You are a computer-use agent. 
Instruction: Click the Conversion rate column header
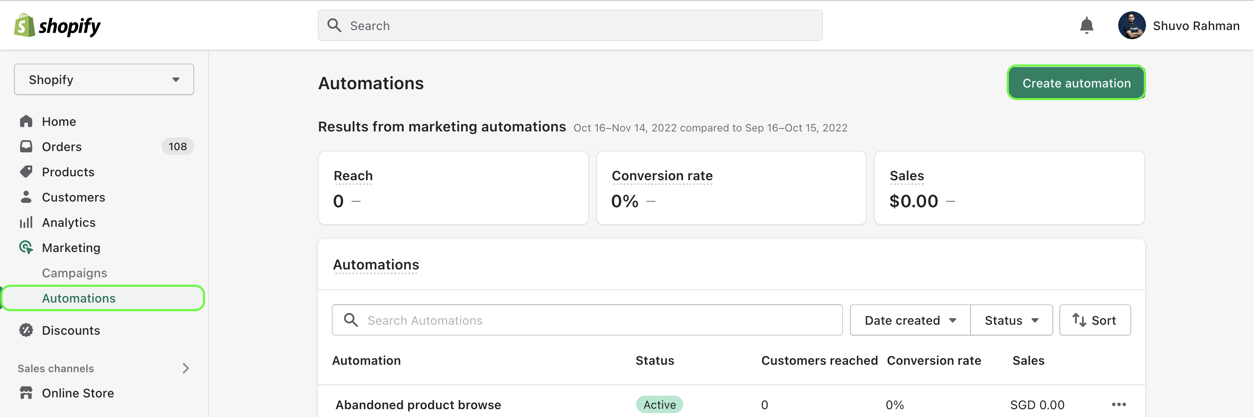tap(934, 360)
